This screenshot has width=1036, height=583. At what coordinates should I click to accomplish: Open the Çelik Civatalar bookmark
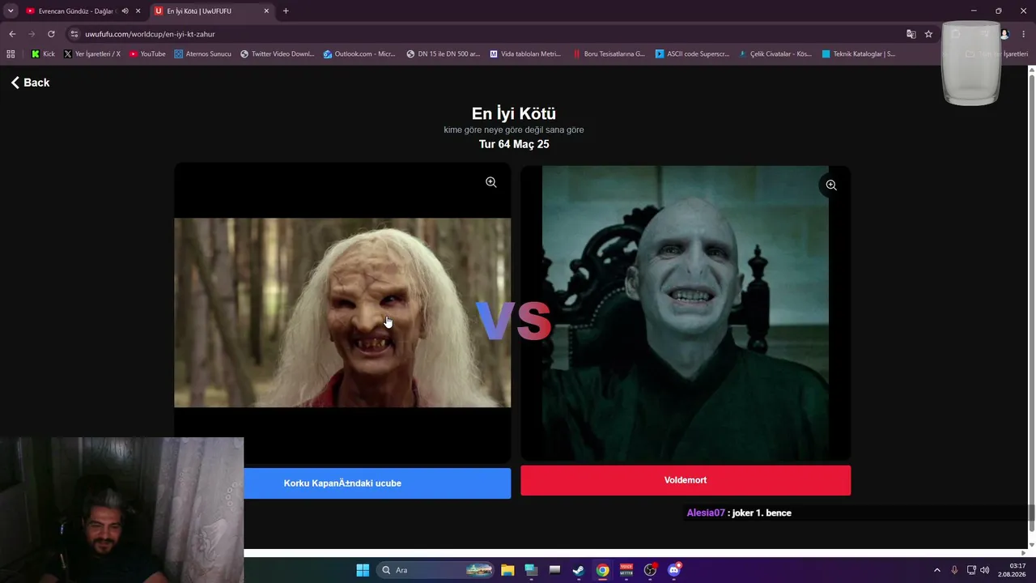(x=775, y=54)
